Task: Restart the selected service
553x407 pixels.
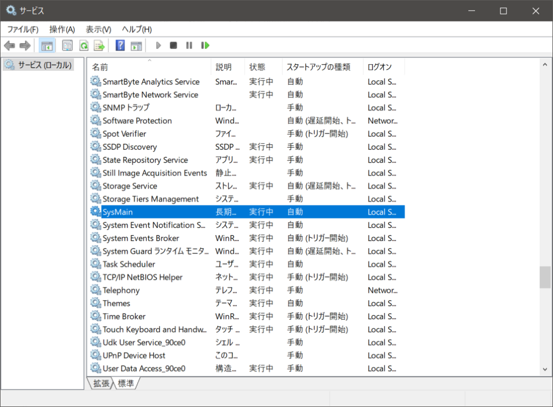Action: 205,45
